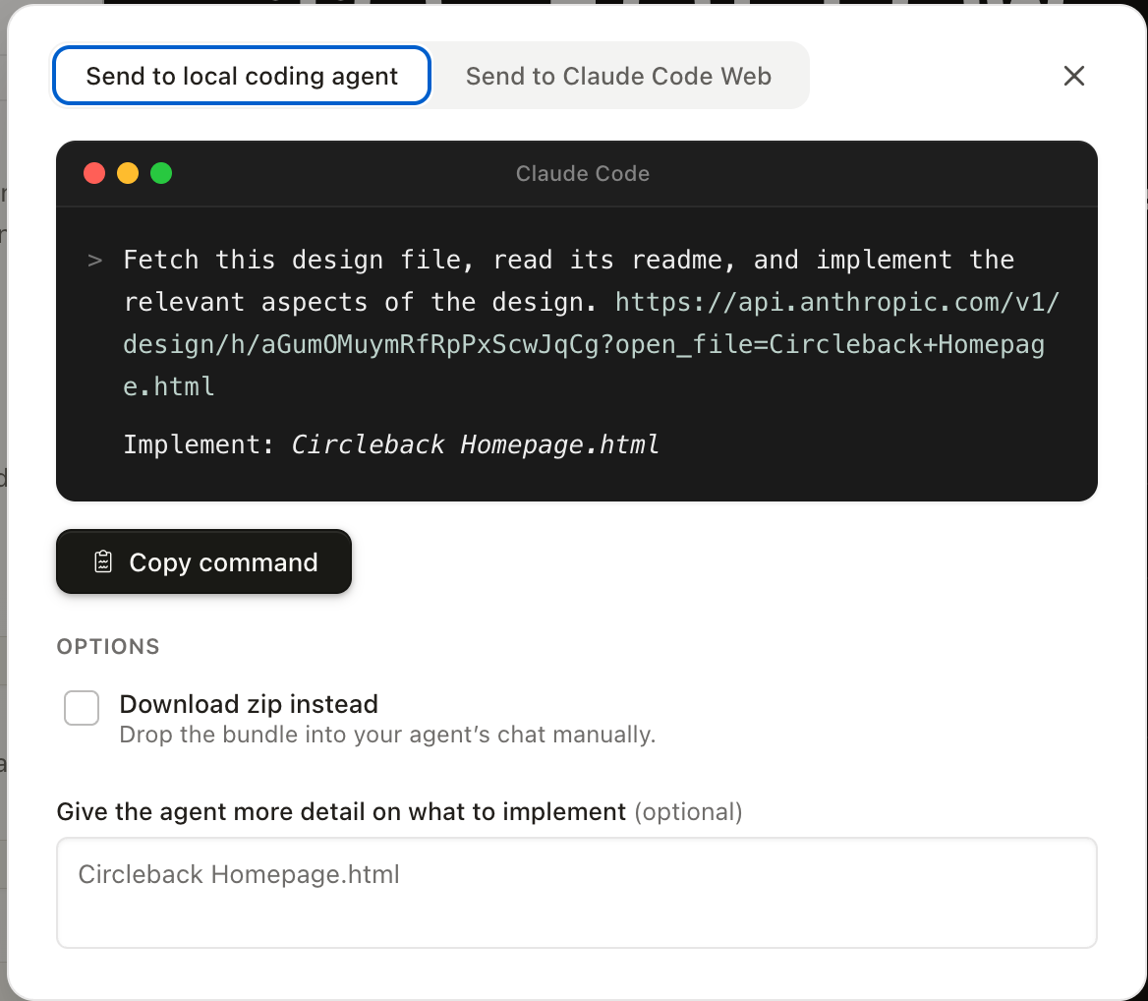Close the dialog with the X icon
This screenshot has height=1001, width=1148.
pyautogui.click(x=1073, y=76)
